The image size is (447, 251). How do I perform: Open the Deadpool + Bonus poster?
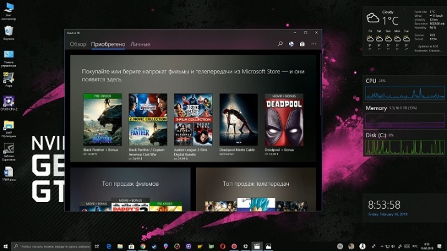284,119
